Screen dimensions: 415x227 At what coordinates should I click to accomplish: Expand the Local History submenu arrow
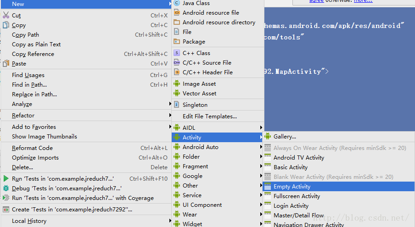(170, 221)
